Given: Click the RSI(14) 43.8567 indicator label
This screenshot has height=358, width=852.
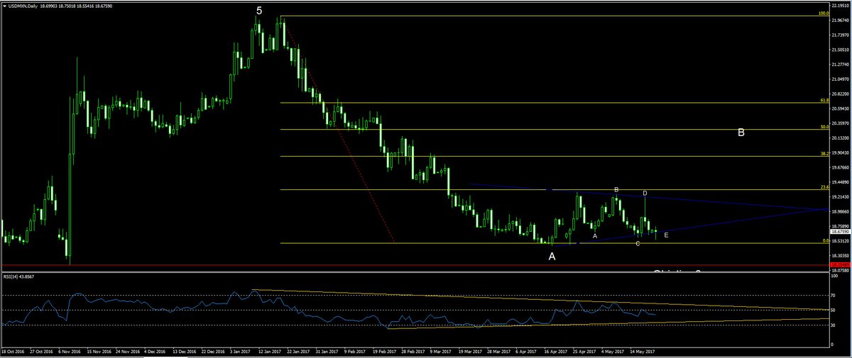Looking at the screenshot, I should click(x=19, y=276).
